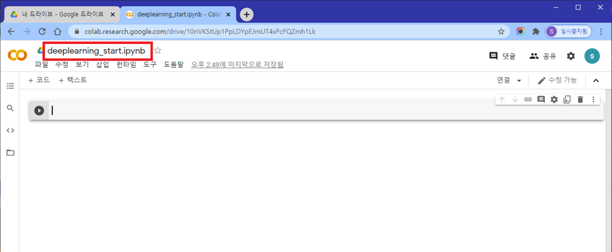Open the table of contents sidebar

[x=10, y=86]
